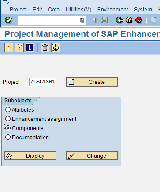Screen dimensions: 160x192
Task: Open the System menu
Action: [143, 10]
